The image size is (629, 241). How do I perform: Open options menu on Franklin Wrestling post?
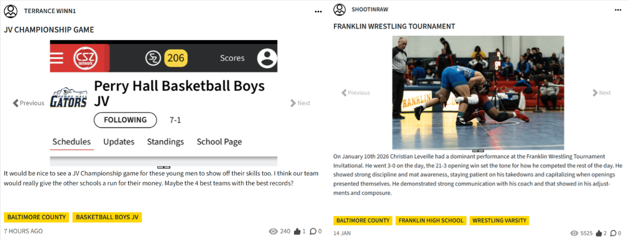pyautogui.click(x=618, y=10)
